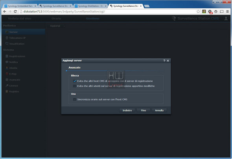Open the Orario tab
The width and height of the screenshot is (232, 159).
[x=56, y=19]
